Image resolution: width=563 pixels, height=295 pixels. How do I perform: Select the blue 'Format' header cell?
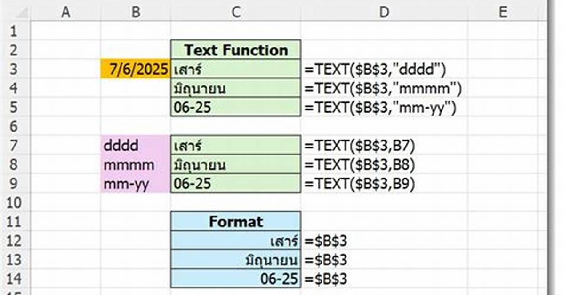point(236,222)
